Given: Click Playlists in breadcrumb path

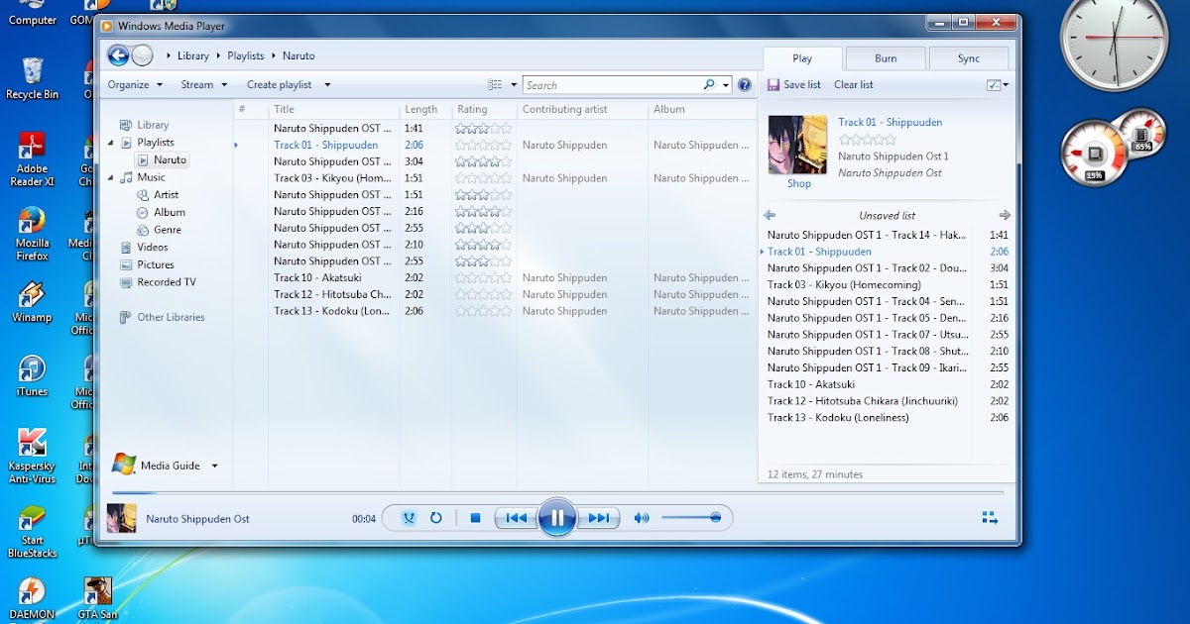Looking at the screenshot, I should tap(246, 56).
